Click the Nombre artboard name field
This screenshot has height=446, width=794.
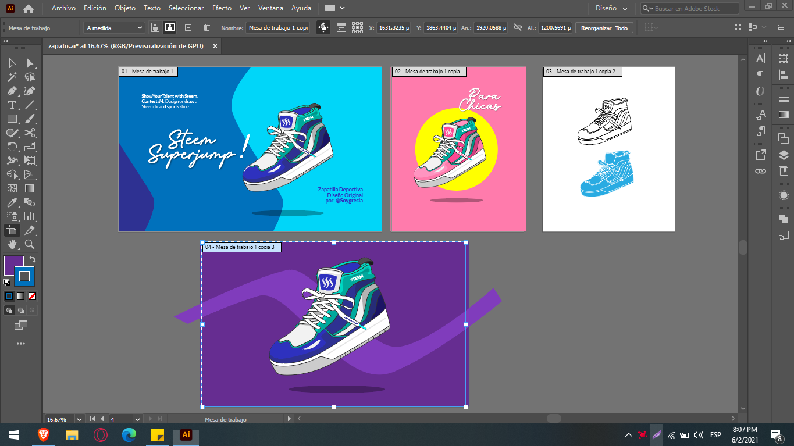coord(278,27)
